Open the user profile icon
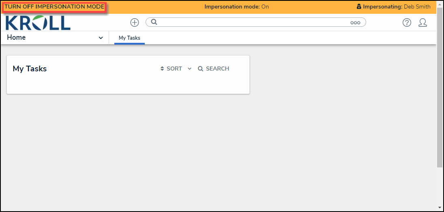 pos(423,23)
